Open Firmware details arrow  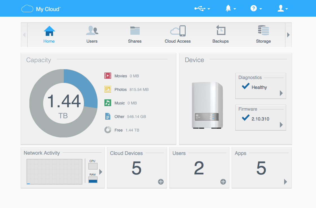281,125
